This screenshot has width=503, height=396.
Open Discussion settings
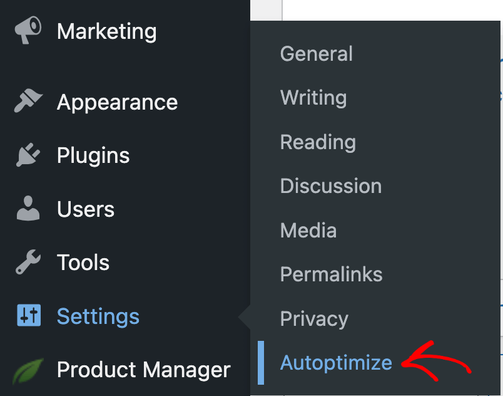pyautogui.click(x=331, y=185)
